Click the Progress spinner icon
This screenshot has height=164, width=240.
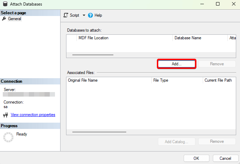8,137
